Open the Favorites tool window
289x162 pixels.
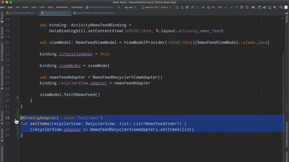click(x=2, y=135)
